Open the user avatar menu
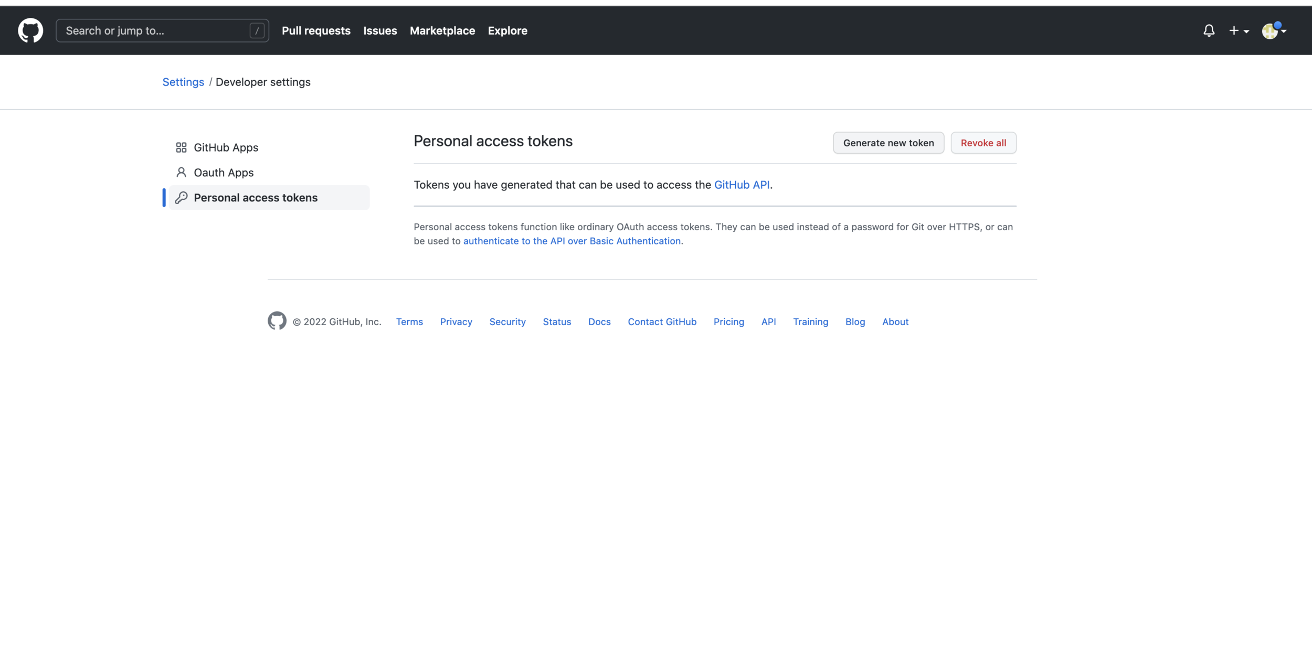The height and width of the screenshot is (647, 1312). (x=1273, y=31)
